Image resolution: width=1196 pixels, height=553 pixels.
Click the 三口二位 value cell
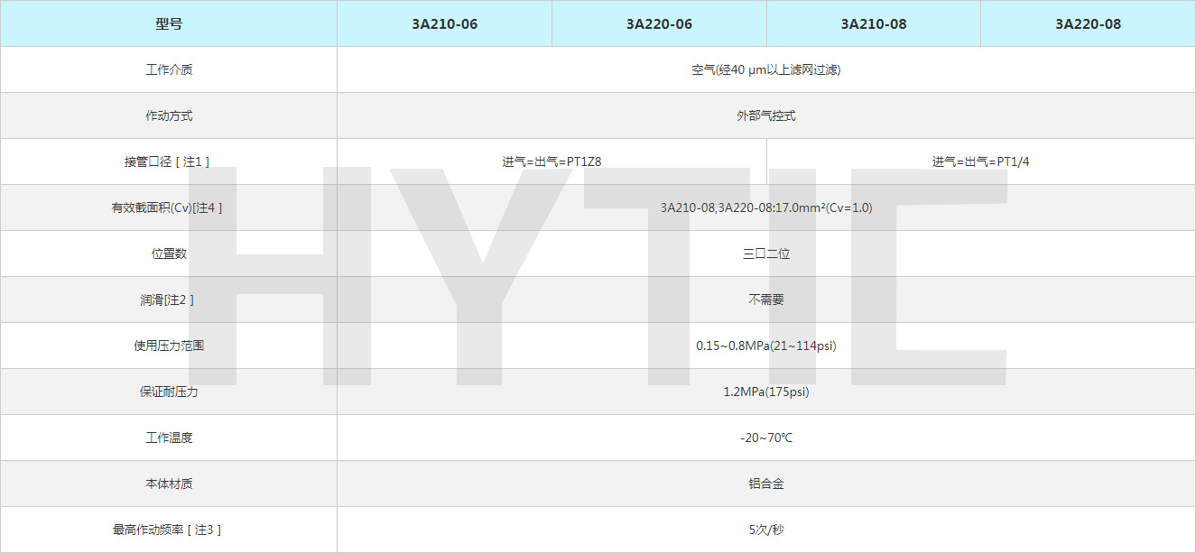pyautogui.click(x=766, y=253)
